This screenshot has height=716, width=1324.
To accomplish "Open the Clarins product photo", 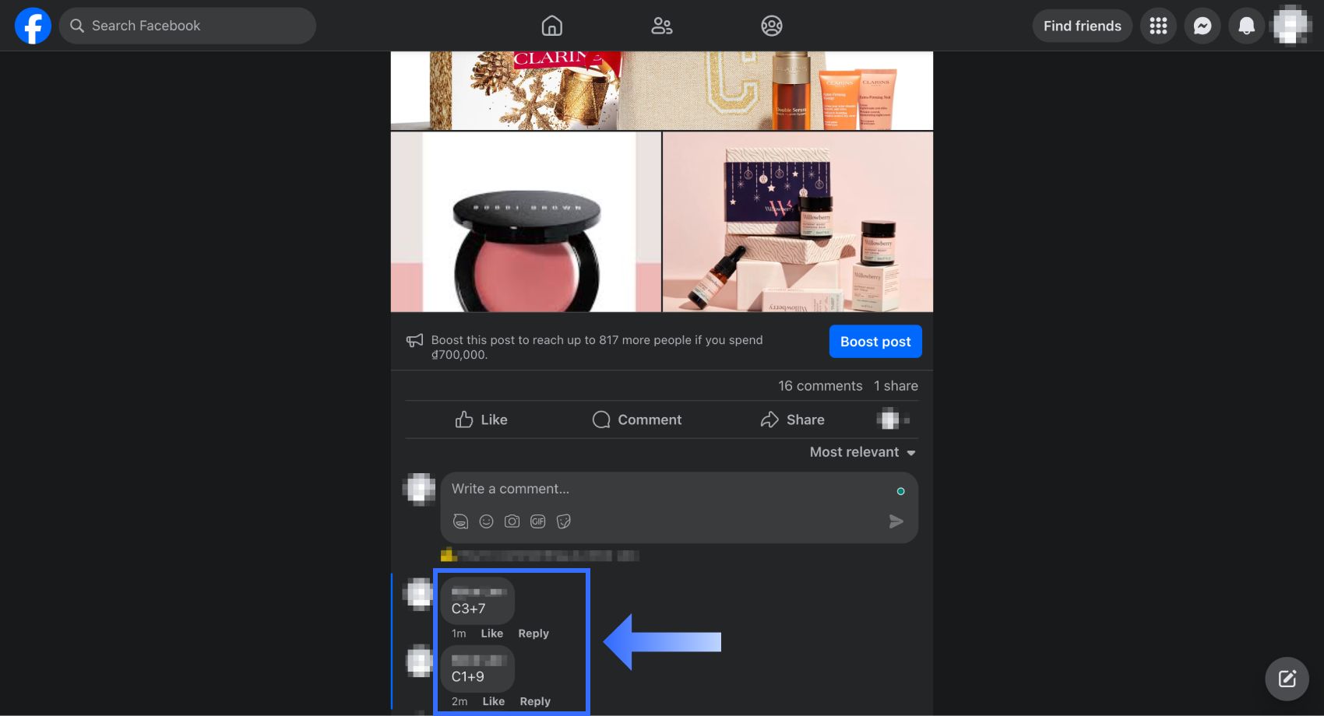I will [662, 90].
